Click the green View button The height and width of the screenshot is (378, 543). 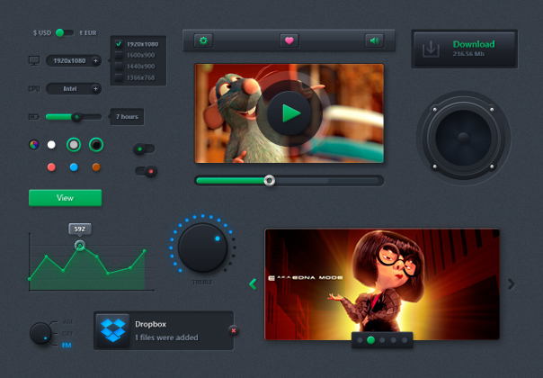click(65, 198)
